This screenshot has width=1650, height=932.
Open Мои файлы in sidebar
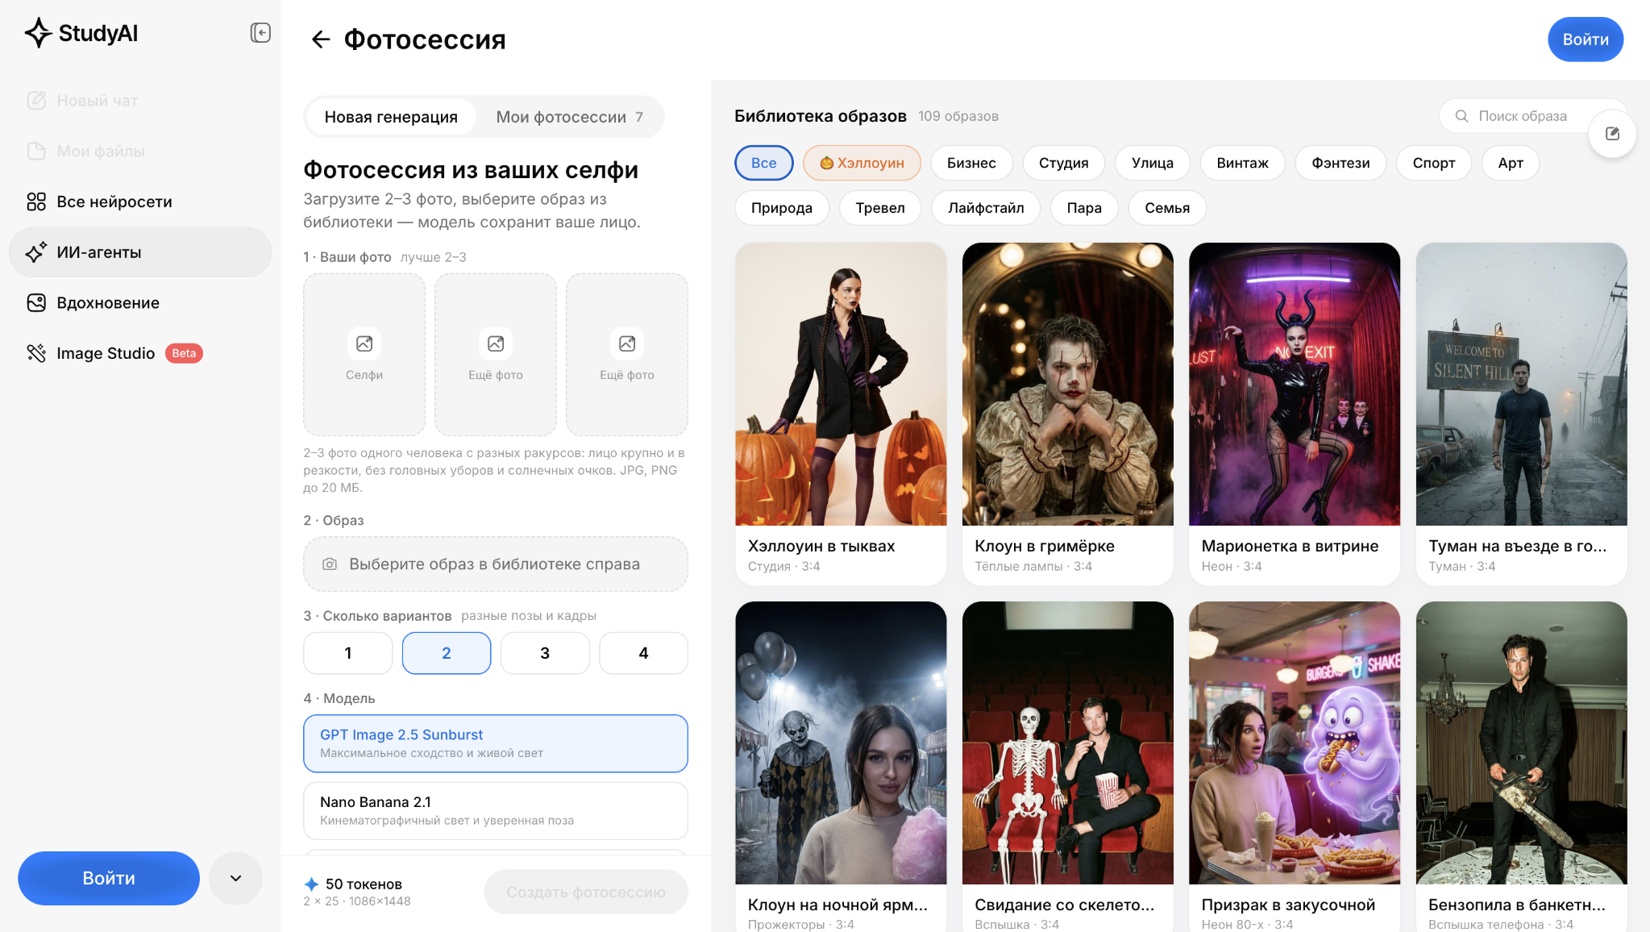click(140, 152)
